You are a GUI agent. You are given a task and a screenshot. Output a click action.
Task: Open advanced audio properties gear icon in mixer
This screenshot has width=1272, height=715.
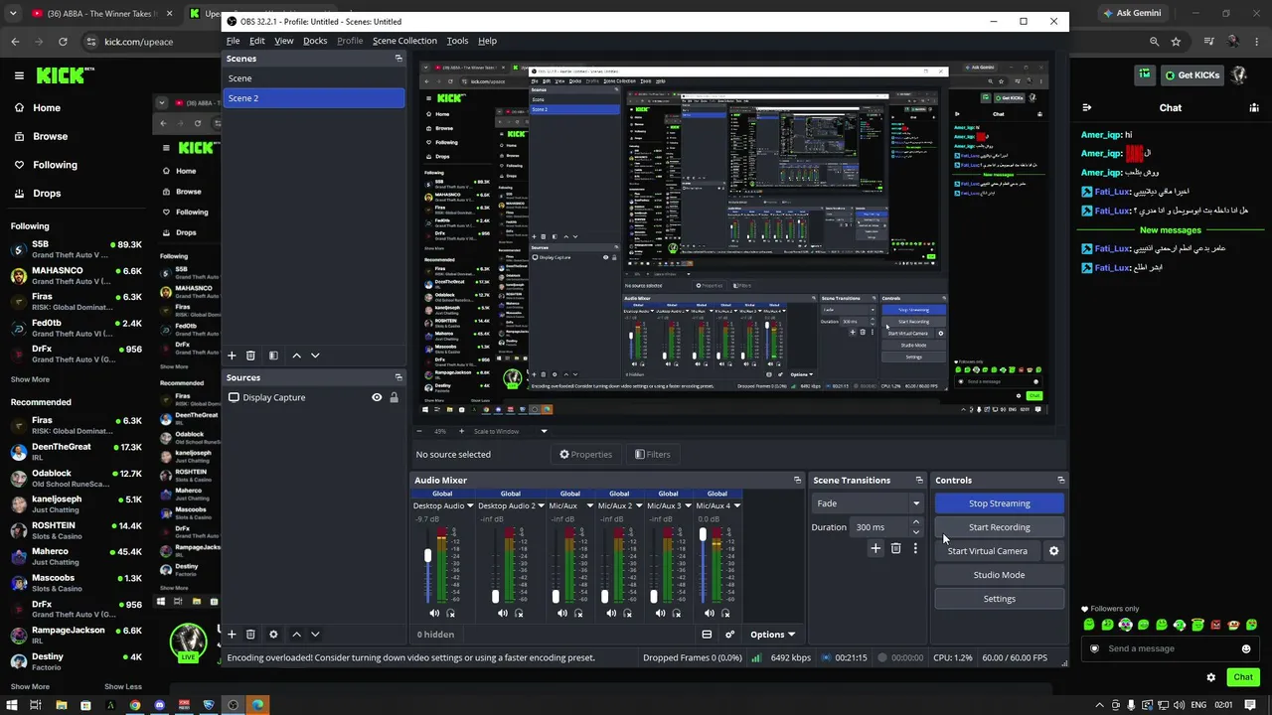click(730, 635)
